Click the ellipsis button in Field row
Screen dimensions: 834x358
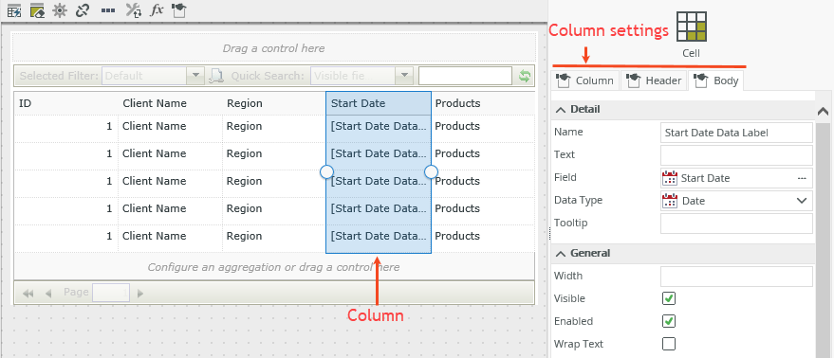tap(802, 178)
